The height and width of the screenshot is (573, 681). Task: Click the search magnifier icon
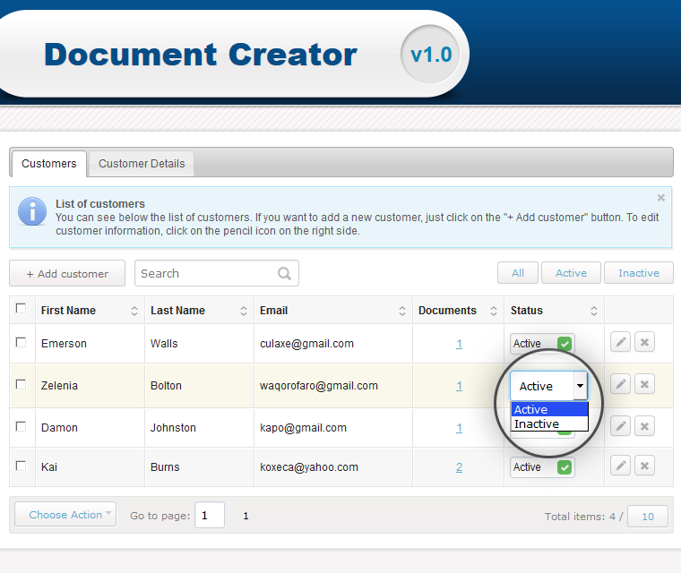[284, 273]
